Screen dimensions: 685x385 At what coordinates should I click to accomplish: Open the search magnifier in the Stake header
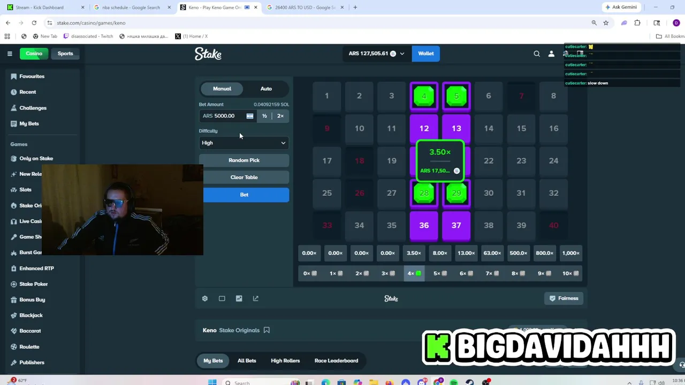click(537, 53)
